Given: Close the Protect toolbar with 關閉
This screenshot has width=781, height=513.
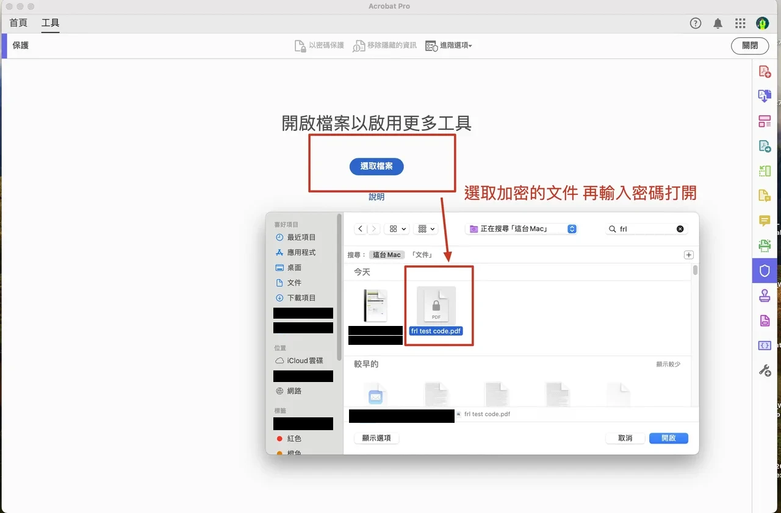Looking at the screenshot, I should pyautogui.click(x=750, y=46).
